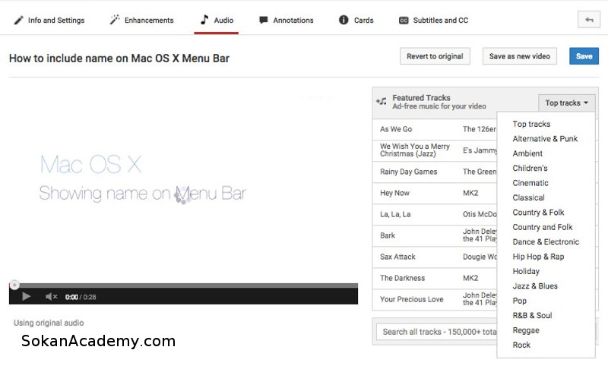Select Cinematic from the genre list

point(530,183)
